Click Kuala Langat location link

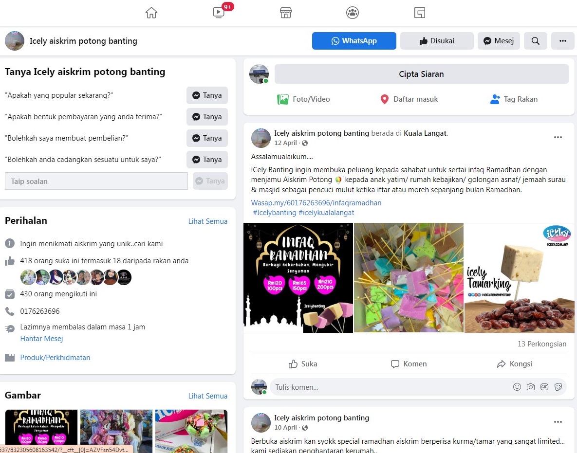(x=425, y=133)
